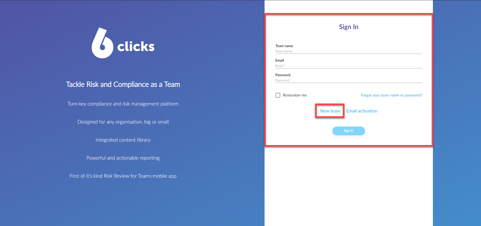Select the Password input field
This screenshot has height=226, width=481.
(x=348, y=80)
